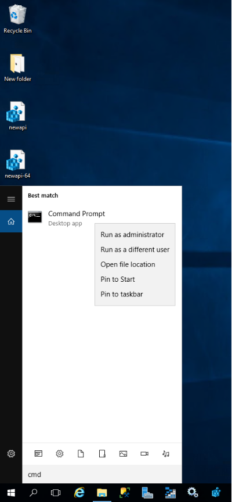Launch Internet Explorer from taskbar

tap(79, 492)
